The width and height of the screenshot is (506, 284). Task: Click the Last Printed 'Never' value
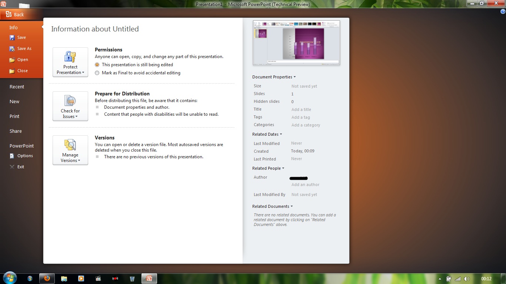296,159
